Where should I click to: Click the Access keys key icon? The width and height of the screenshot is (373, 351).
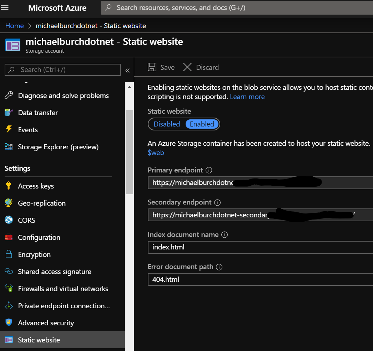click(x=9, y=186)
